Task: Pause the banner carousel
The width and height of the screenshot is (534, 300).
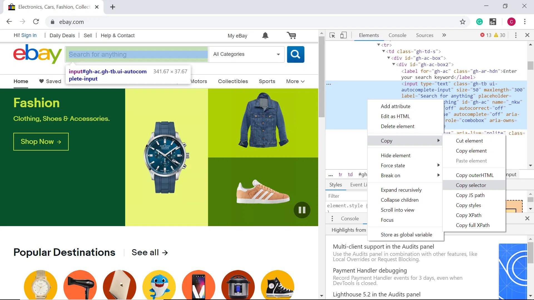Action: 302,210
